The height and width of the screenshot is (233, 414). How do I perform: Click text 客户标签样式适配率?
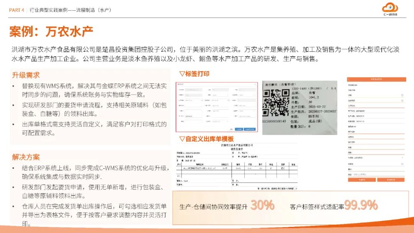tap(317, 207)
